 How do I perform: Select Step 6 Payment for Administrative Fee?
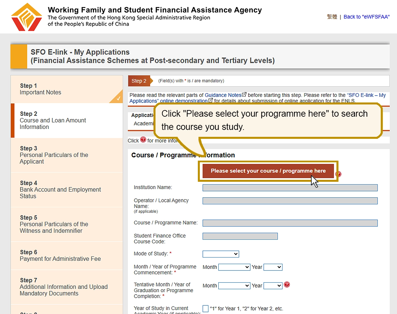click(60, 255)
